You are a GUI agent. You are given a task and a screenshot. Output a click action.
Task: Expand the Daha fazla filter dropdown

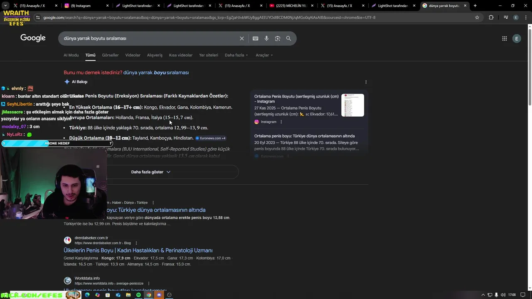point(236,55)
